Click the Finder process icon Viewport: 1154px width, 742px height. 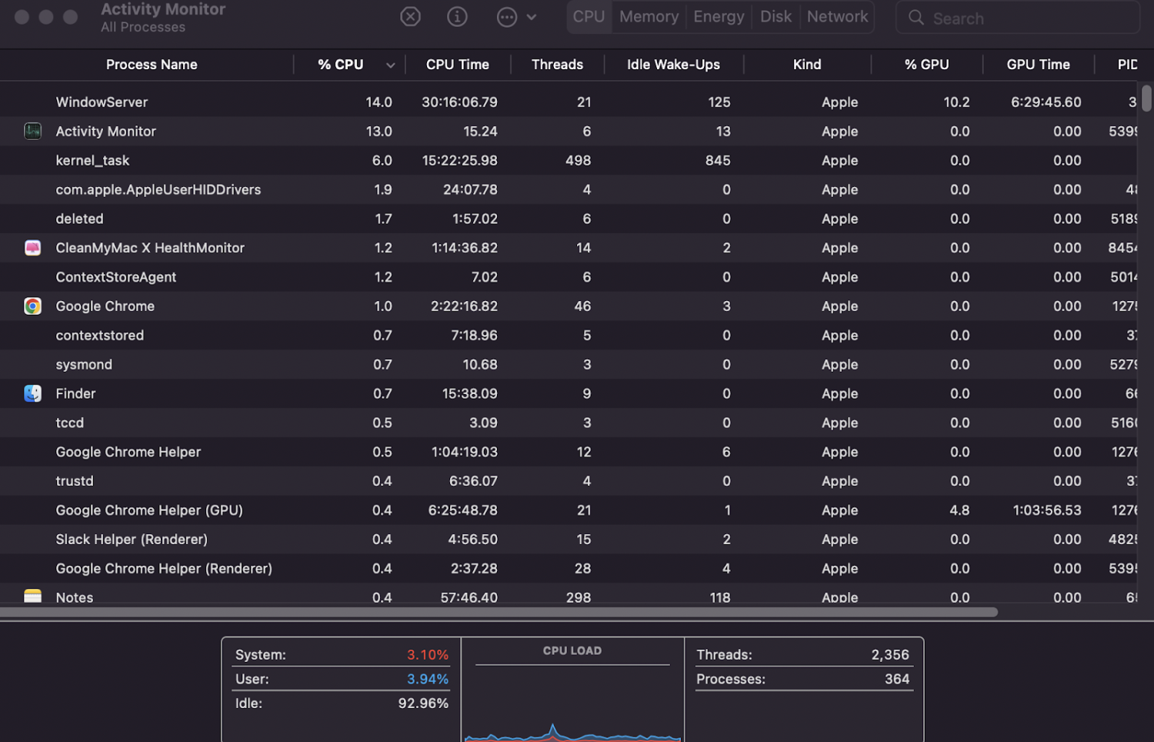point(32,393)
